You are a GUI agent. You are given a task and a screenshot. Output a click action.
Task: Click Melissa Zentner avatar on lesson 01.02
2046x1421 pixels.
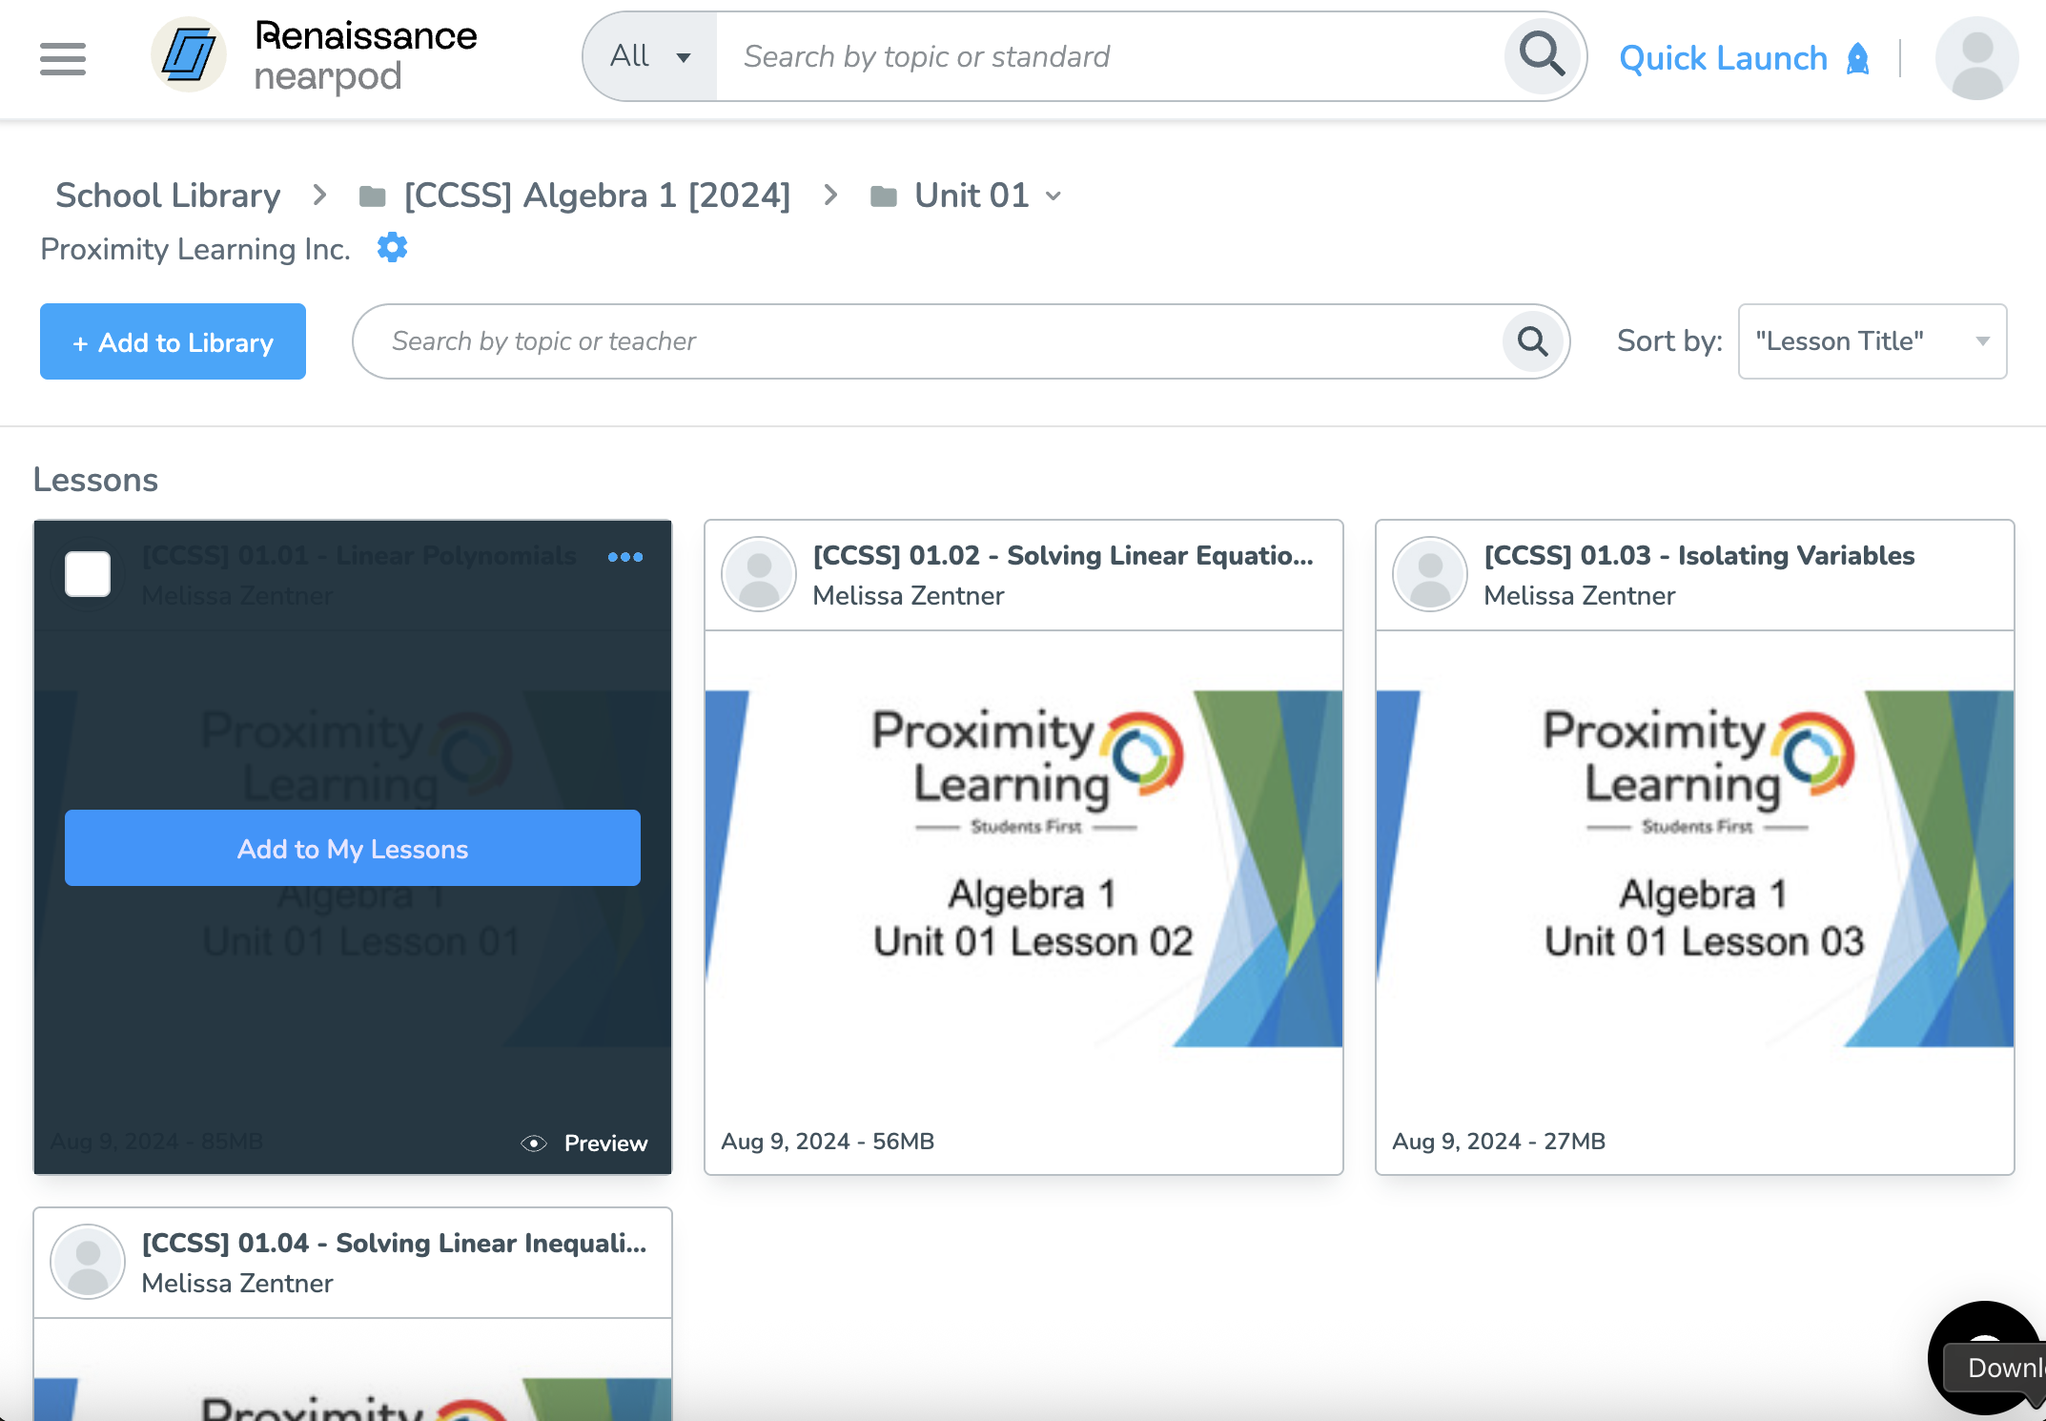coord(759,574)
